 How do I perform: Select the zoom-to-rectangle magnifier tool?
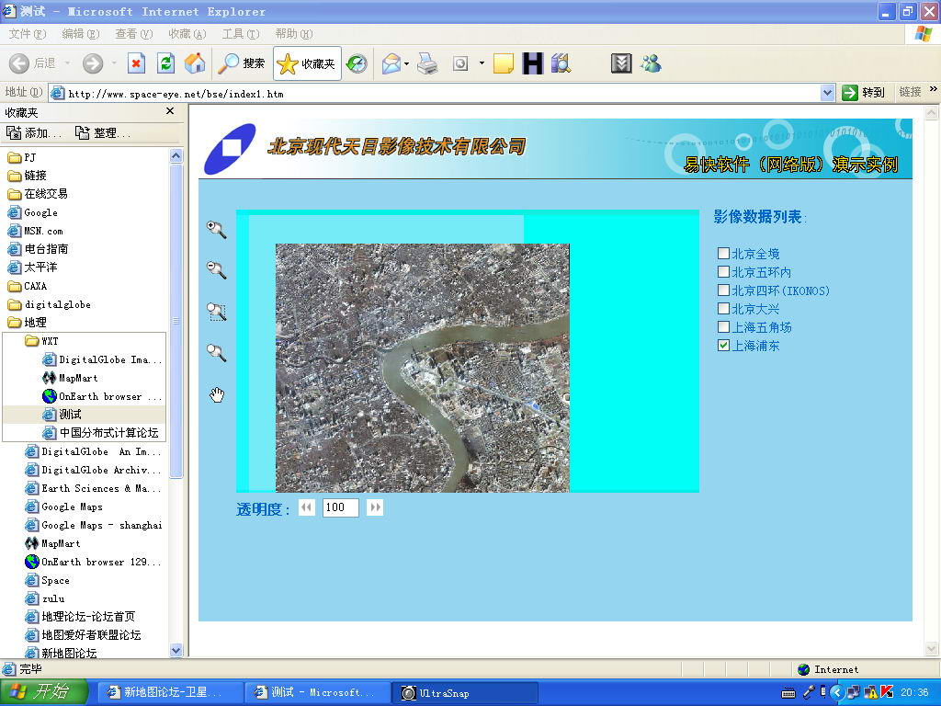tap(216, 312)
